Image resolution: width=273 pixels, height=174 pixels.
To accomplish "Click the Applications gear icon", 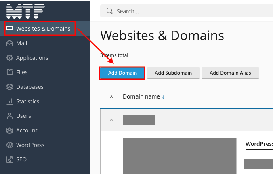I will coord(10,58).
